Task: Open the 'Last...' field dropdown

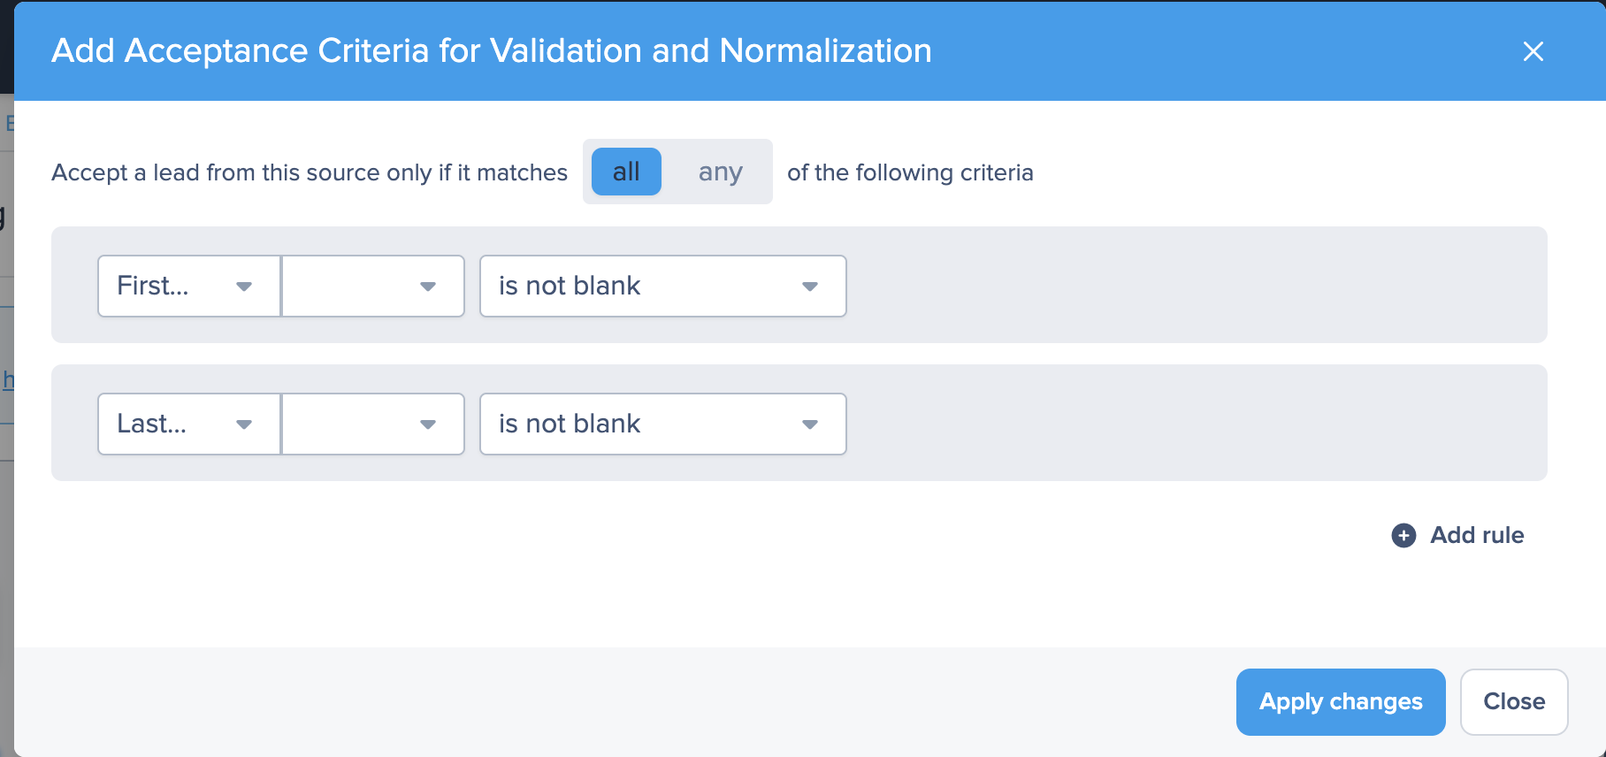Action: 168,424
